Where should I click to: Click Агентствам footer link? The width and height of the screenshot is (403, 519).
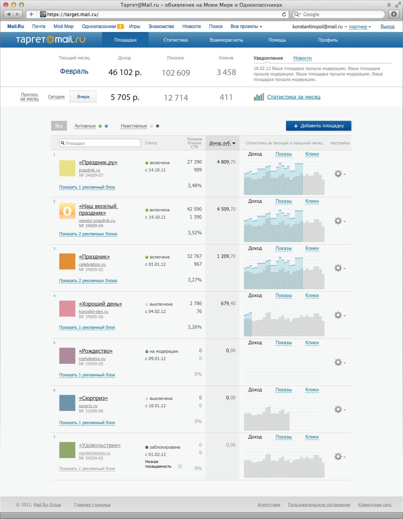[269, 505]
